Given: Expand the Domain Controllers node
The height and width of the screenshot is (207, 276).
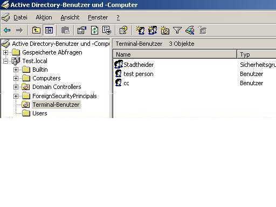Looking at the screenshot, I should (16, 87).
